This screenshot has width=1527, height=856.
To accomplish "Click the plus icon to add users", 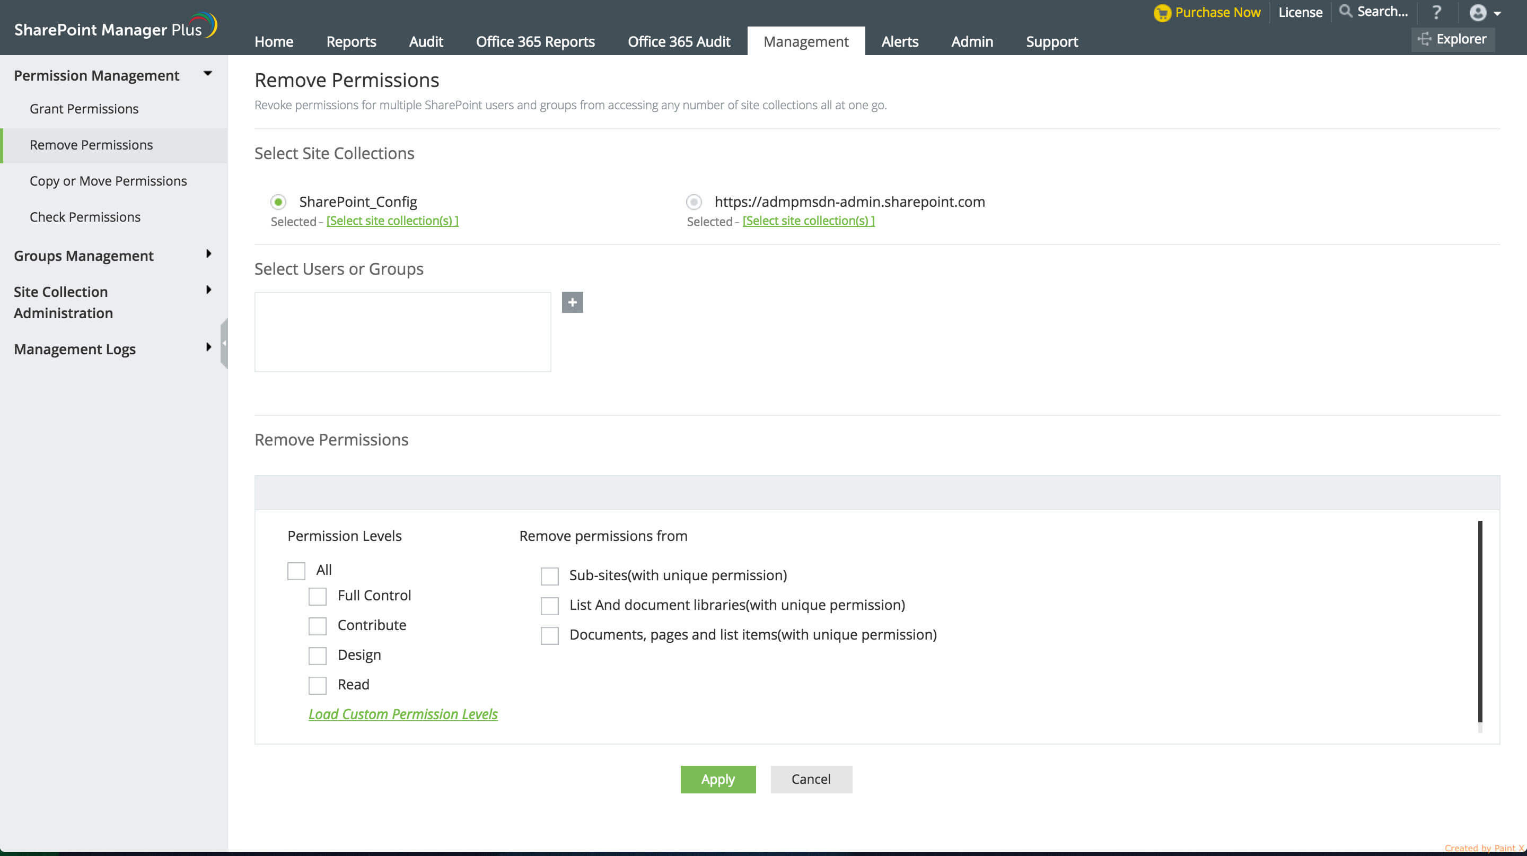I will point(572,302).
